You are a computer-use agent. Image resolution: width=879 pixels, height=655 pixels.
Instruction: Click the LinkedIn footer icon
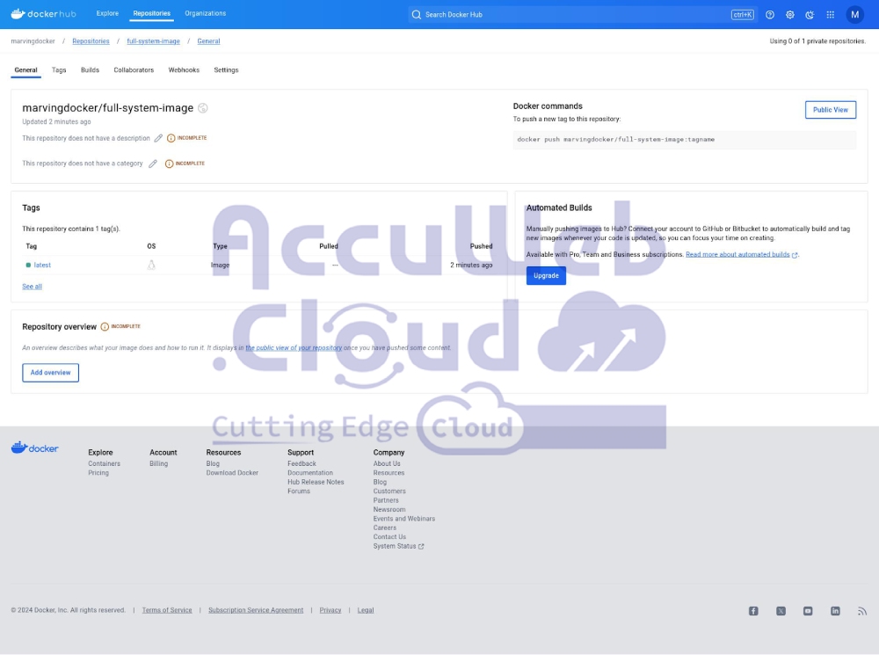tap(835, 611)
